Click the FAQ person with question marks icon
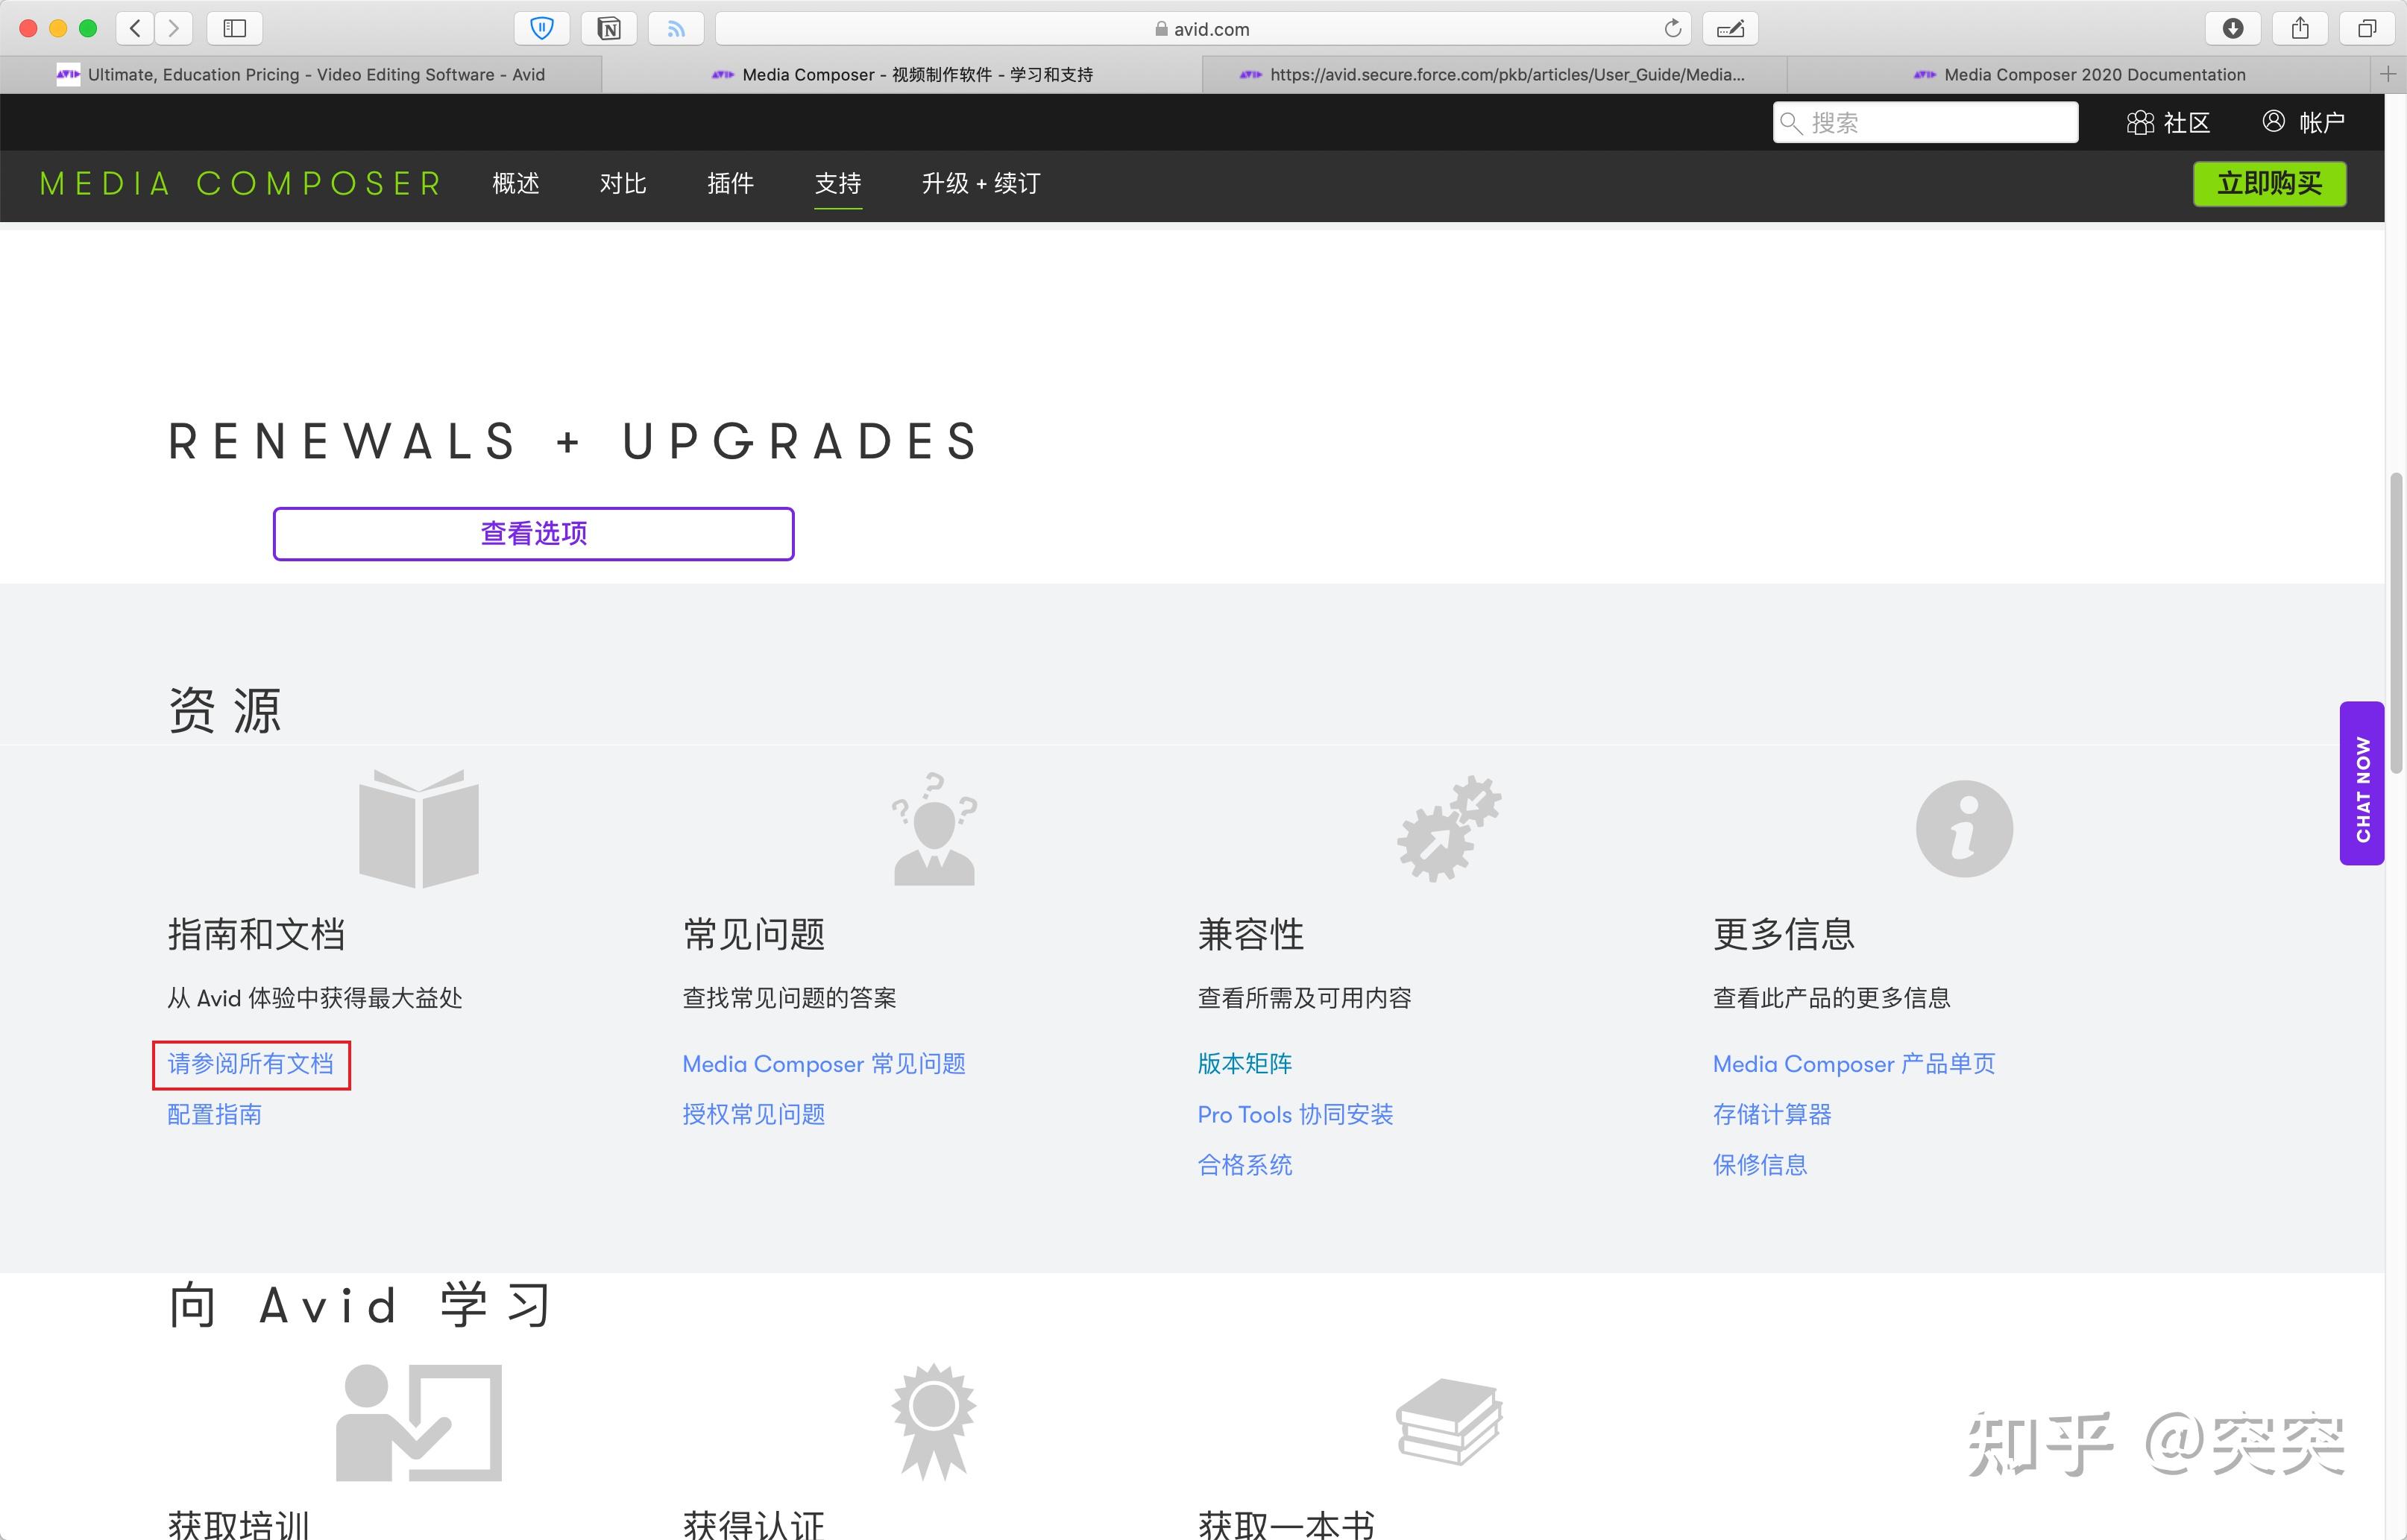Viewport: 2407px width, 1540px height. click(934, 829)
